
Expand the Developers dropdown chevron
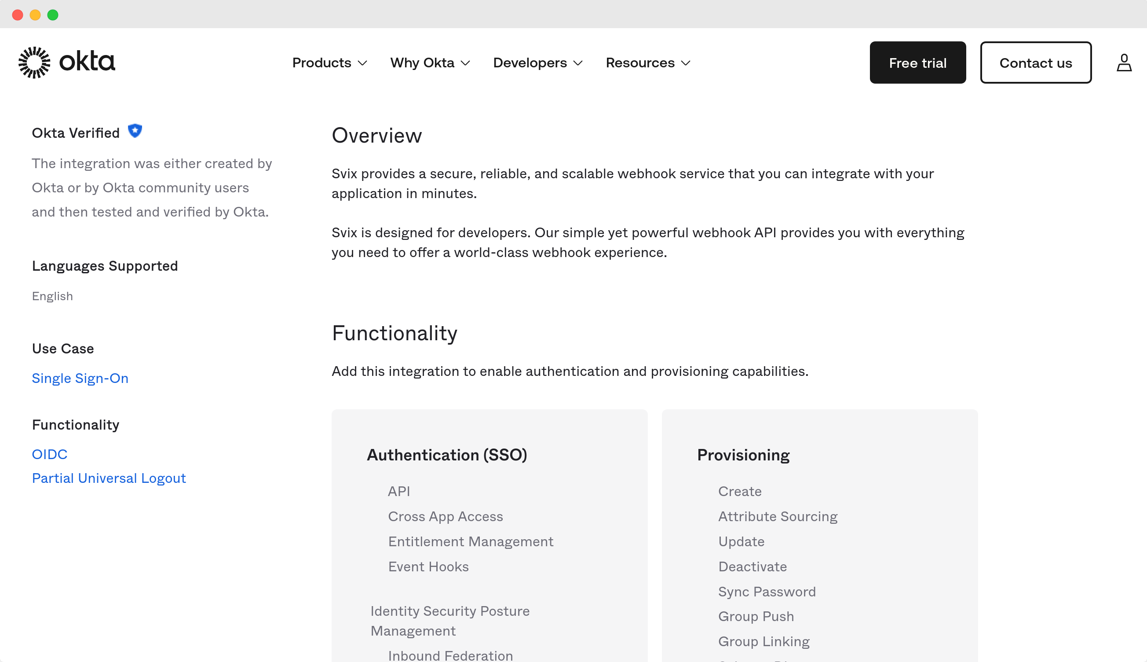point(578,63)
